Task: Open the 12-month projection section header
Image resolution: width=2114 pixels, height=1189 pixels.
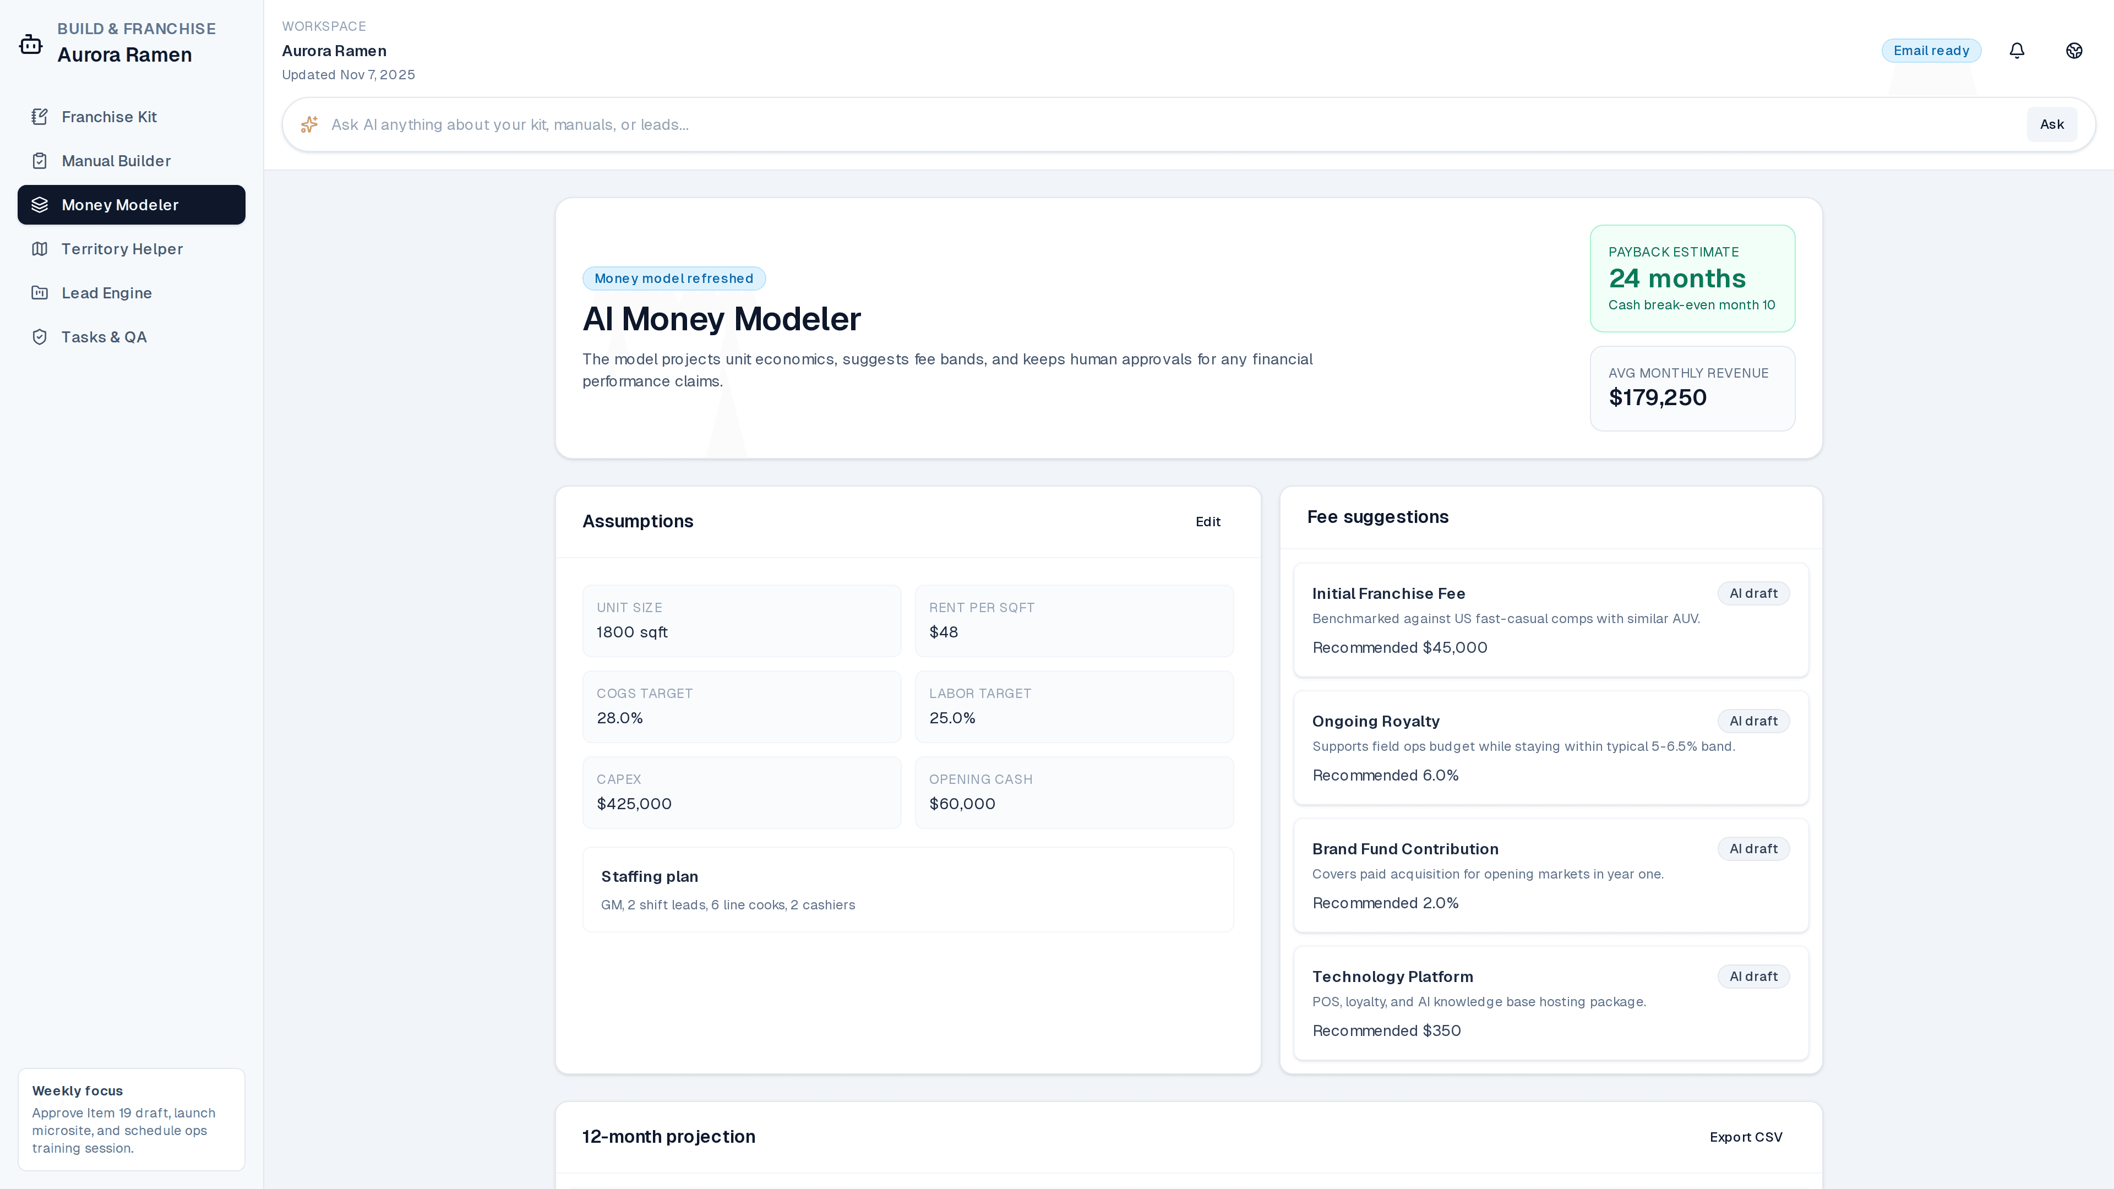Action: [x=668, y=1137]
